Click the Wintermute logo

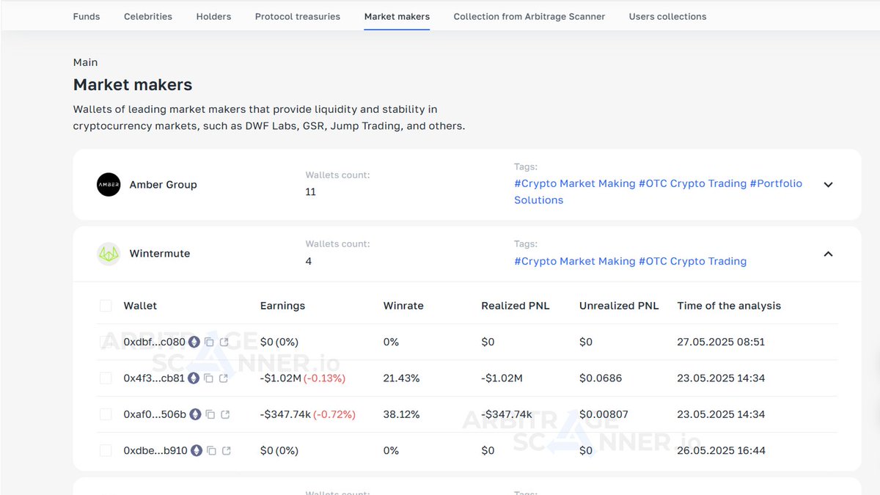click(x=109, y=254)
